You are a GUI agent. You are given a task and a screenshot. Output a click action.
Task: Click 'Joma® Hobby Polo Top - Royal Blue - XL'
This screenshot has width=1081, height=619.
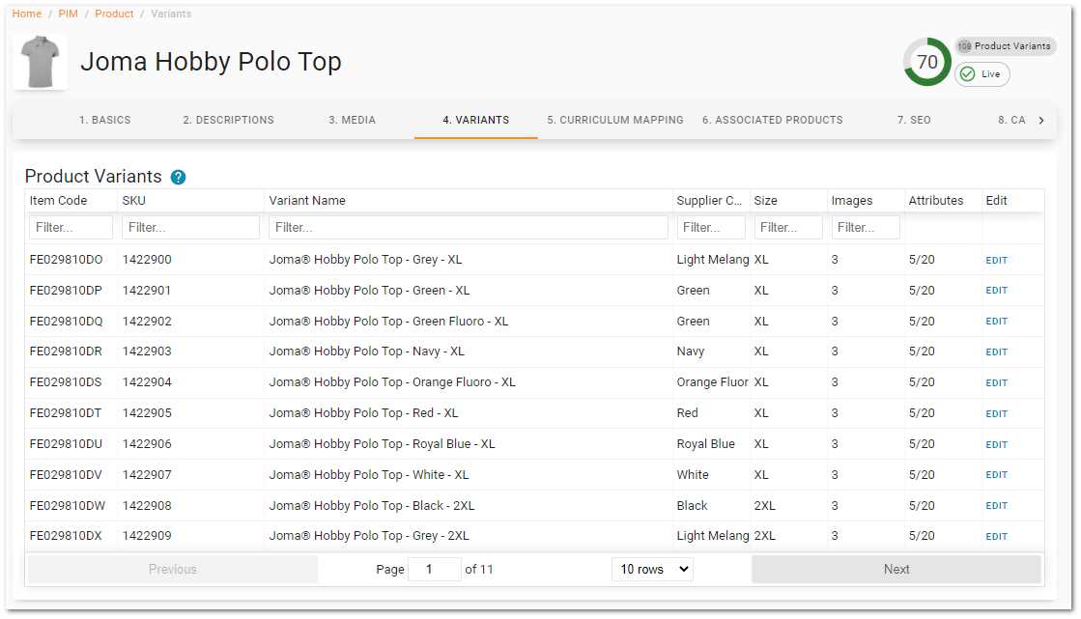(382, 444)
